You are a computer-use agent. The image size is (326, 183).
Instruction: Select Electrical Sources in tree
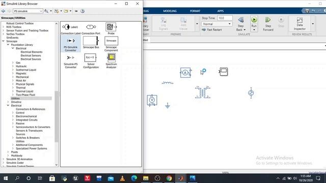[x=31, y=59]
